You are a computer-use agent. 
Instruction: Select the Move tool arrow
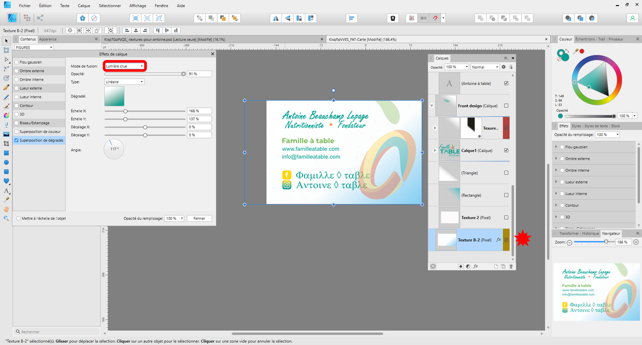click(7, 41)
